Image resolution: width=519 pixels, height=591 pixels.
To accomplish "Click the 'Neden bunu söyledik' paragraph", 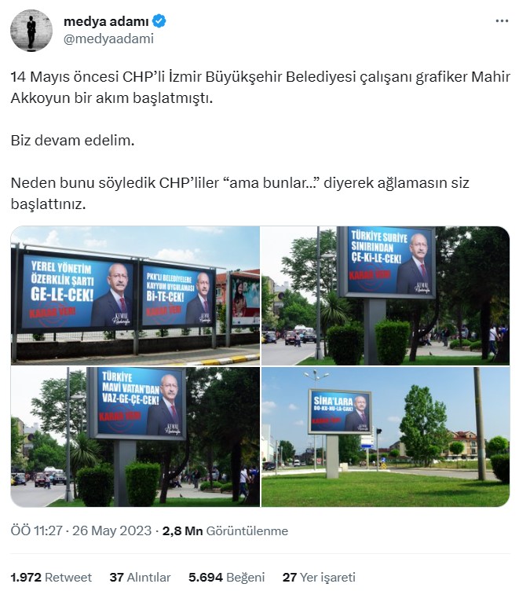I will pyautogui.click(x=240, y=193).
